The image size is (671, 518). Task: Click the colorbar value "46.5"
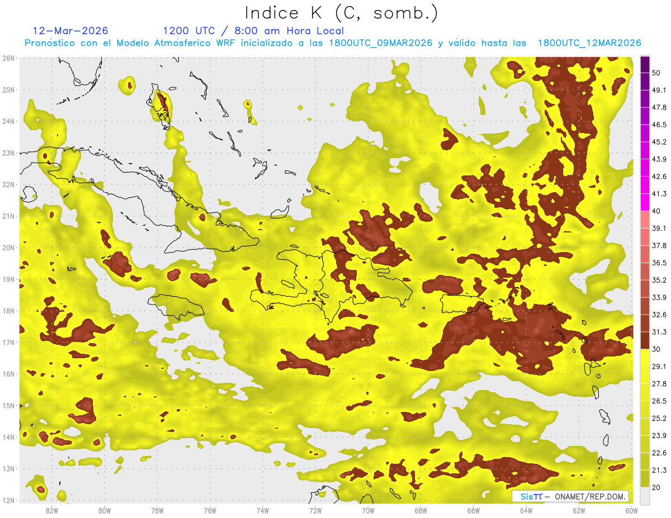click(x=659, y=125)
